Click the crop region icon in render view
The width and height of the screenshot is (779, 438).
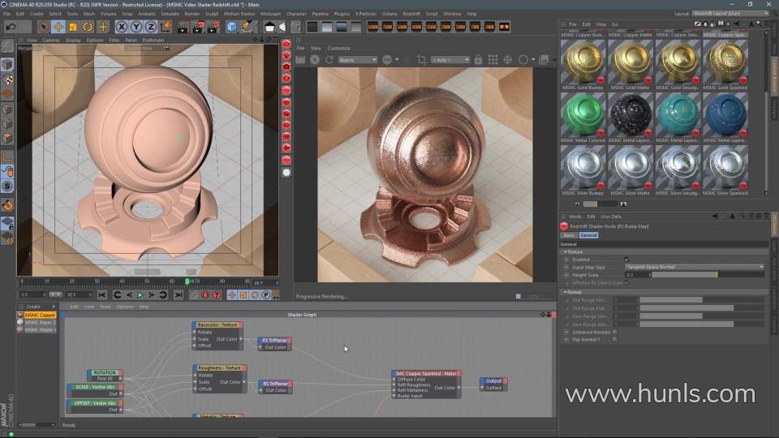coord(421,60)
